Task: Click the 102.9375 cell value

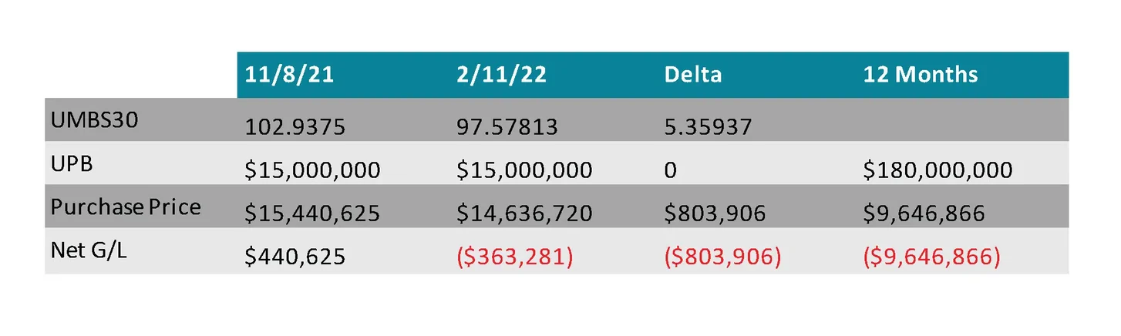Action: click(295, 126)
